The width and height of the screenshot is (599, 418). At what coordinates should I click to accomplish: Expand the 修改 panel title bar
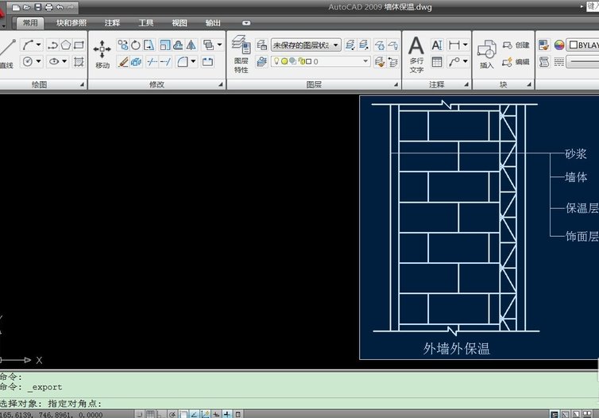pyautogui.click(x=157, y=84)
